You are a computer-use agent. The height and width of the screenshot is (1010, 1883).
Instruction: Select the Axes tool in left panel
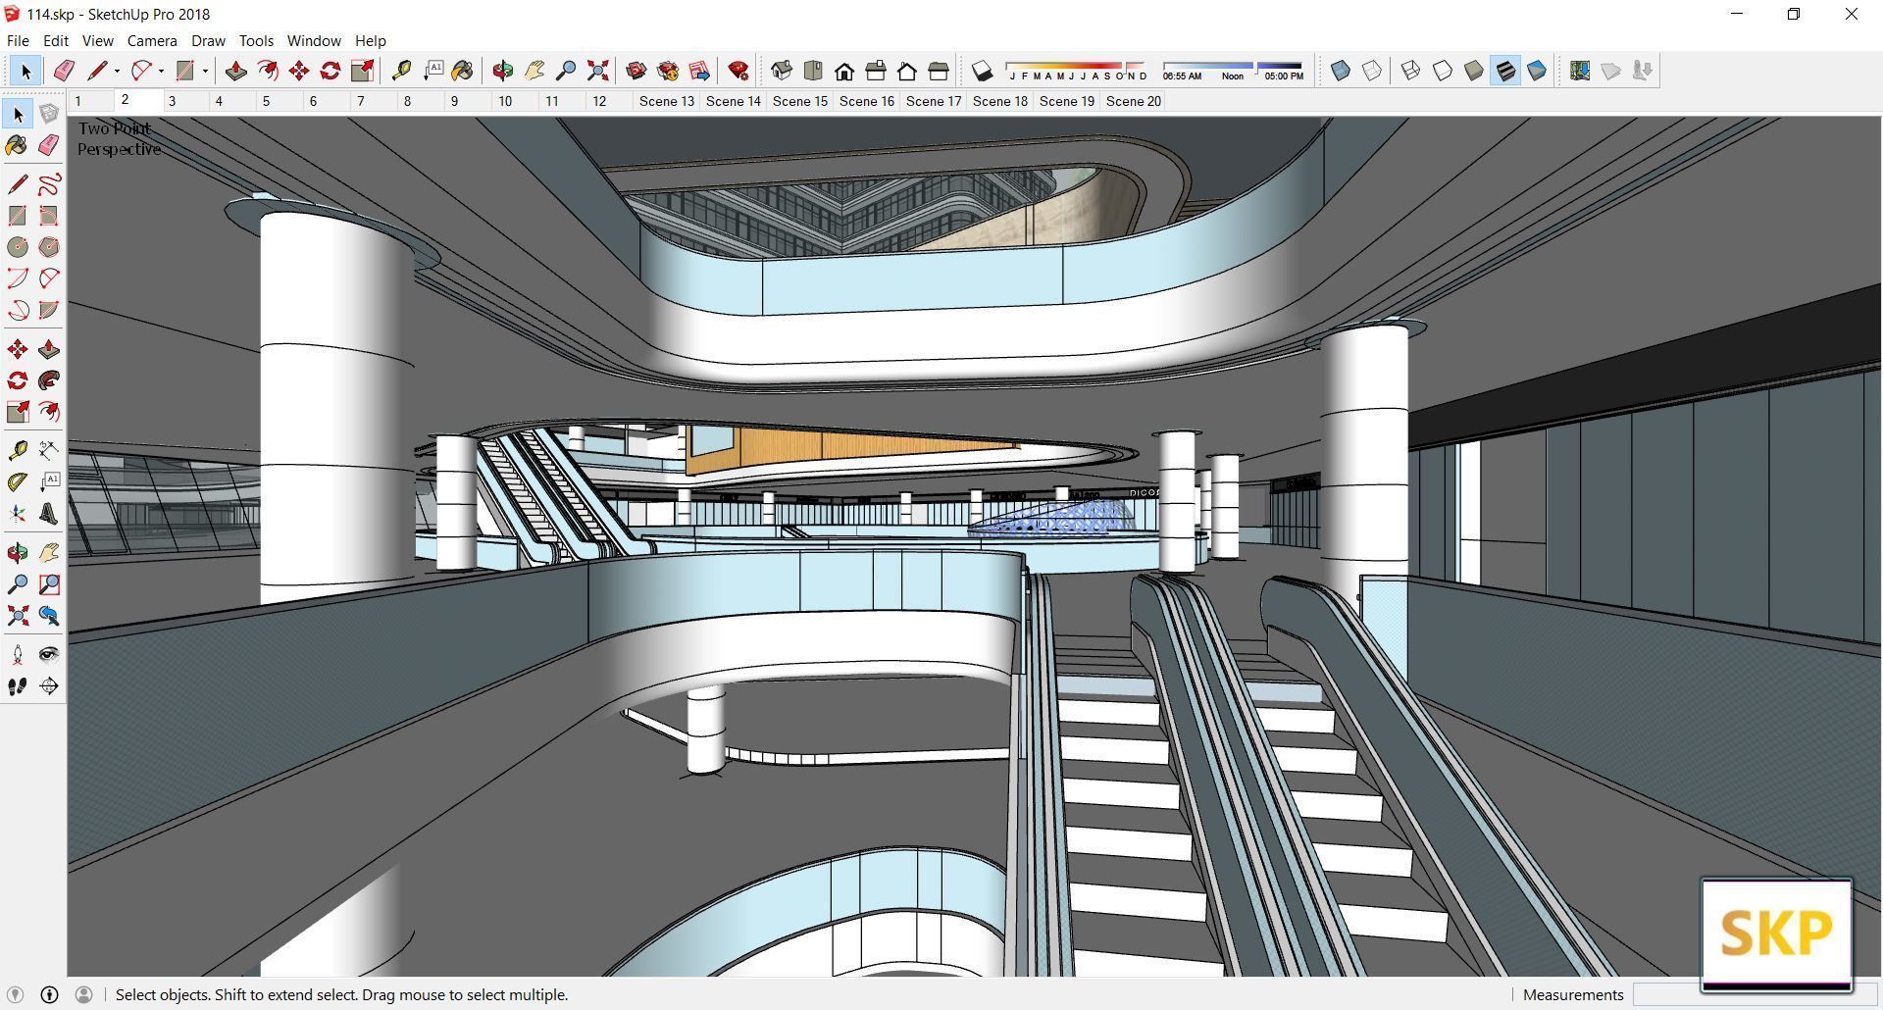coord(18,514)
